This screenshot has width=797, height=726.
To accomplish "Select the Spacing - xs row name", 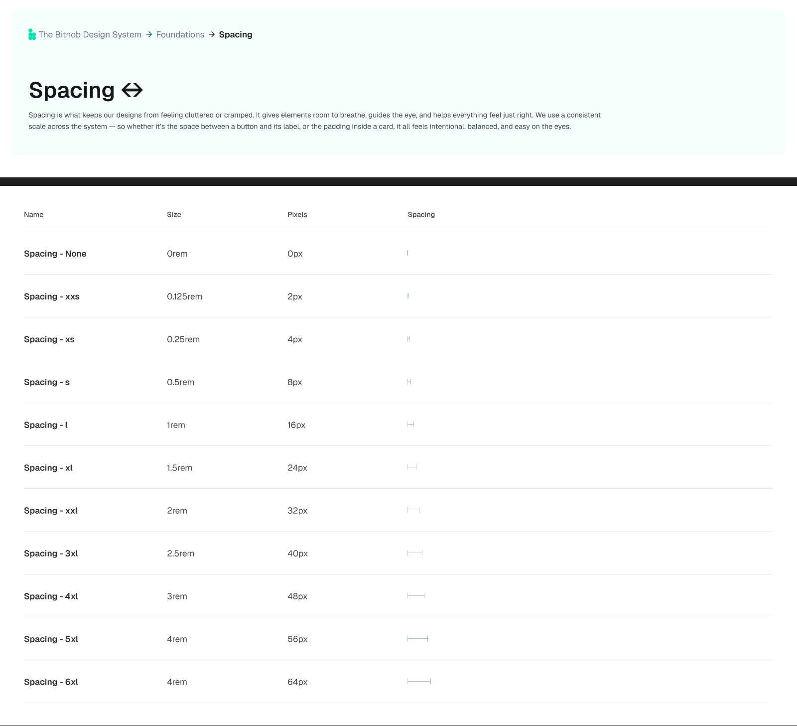I will [x=49, y=339].
